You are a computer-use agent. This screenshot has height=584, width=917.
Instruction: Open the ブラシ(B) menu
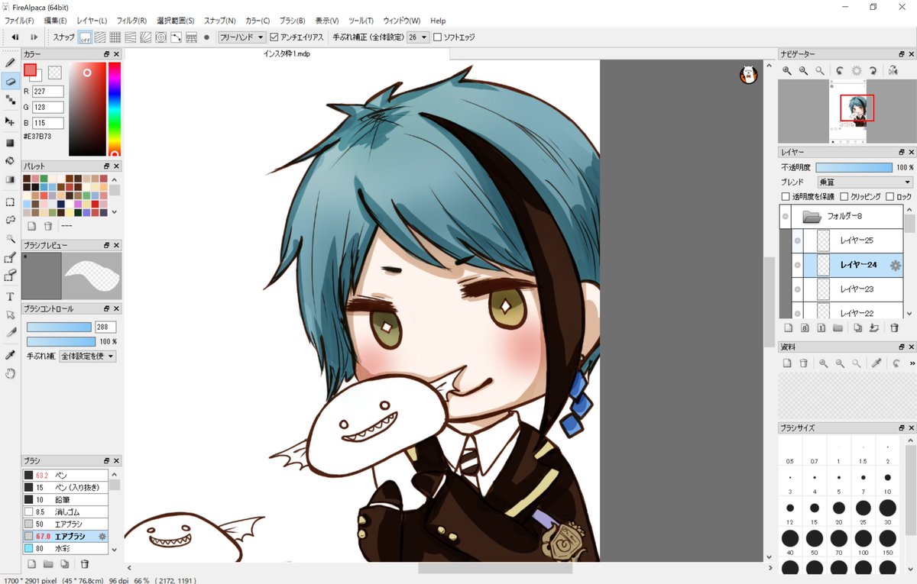point(293,21)
